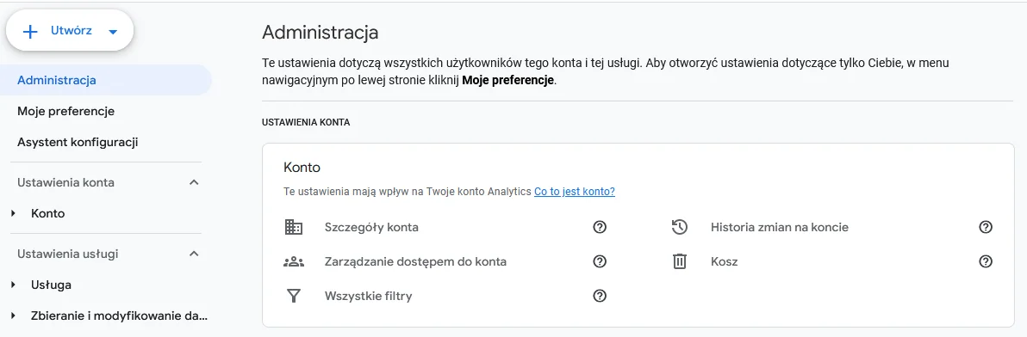Click the building icon beside Szczegóły konta
The image size is (1027, 337).
pyautogui.click(x=294, y=227)
